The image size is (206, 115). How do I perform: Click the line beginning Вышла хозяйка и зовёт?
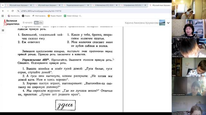(x=67, y=69)
